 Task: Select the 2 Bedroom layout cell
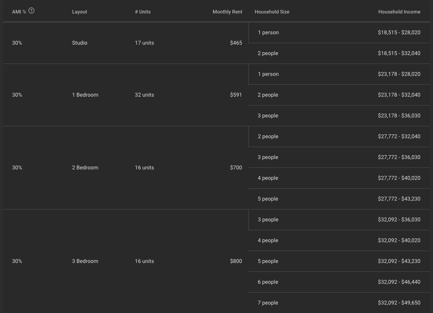tap(85, 167)
